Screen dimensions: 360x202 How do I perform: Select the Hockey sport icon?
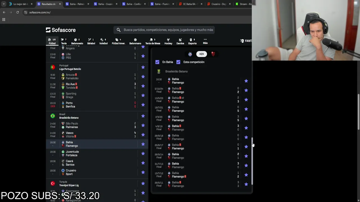[168, 41]
